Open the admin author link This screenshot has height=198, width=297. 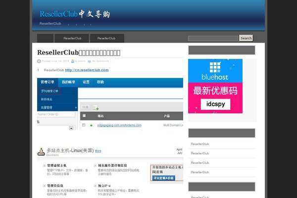pos(82,61)
